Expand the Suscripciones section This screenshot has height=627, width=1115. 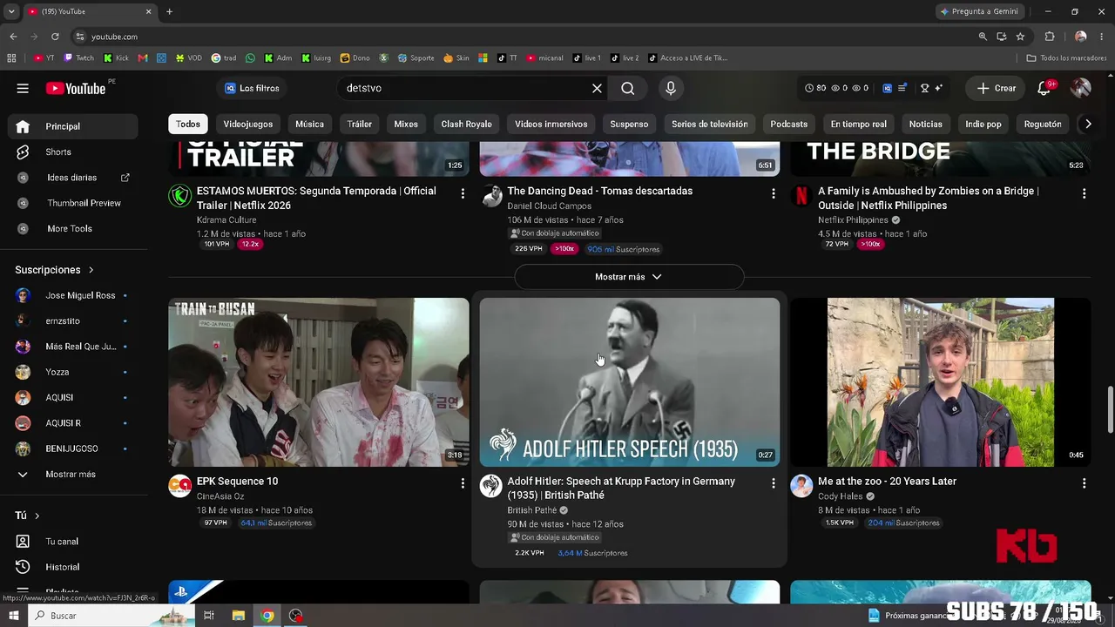[x=54, y=270]
